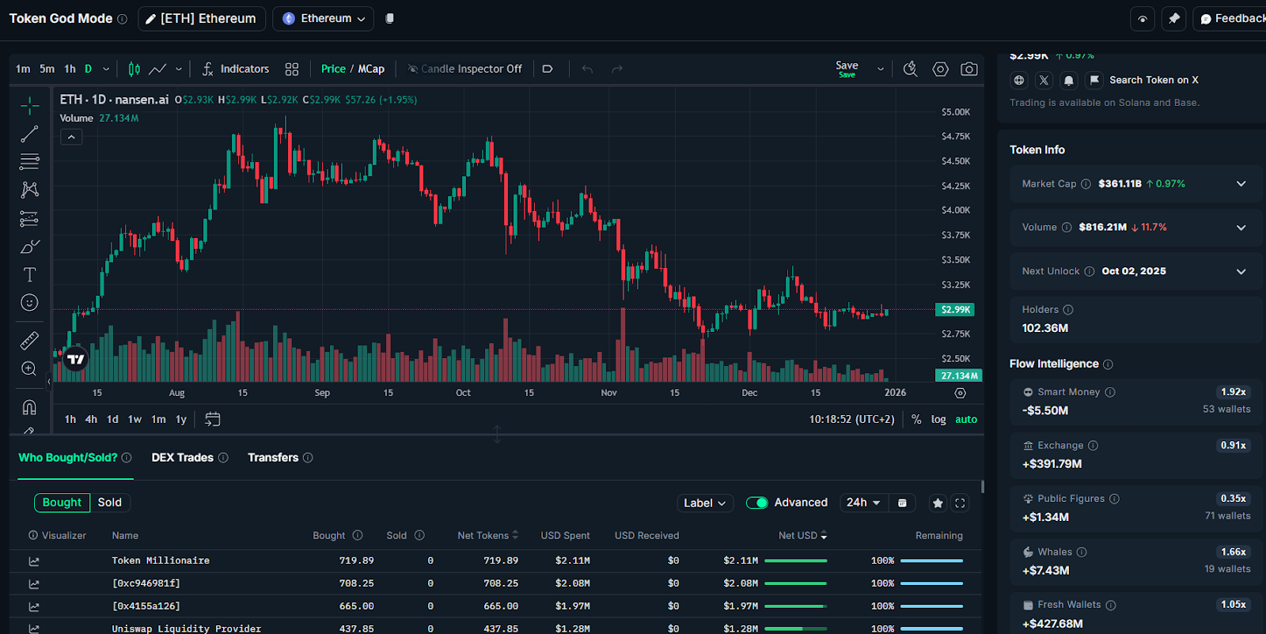Click Search Token on X
This screenshot has width=1266, height=634.
pyautogui.click(x=1153, y=80)
